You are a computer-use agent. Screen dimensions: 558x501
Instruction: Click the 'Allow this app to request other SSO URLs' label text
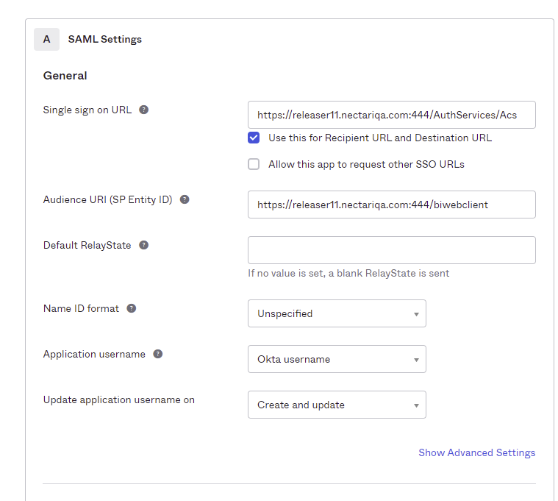point(366,164)
